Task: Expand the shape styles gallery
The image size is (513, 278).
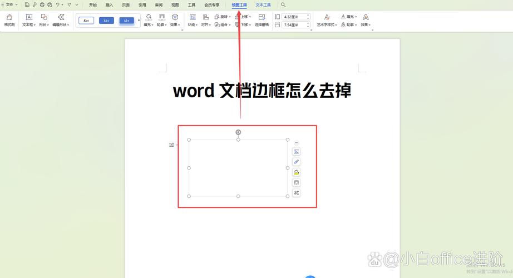Action: [139, 21]
